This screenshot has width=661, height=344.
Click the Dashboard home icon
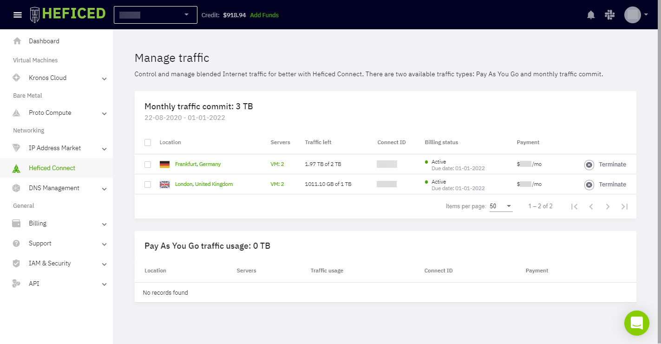pos(17,41)
